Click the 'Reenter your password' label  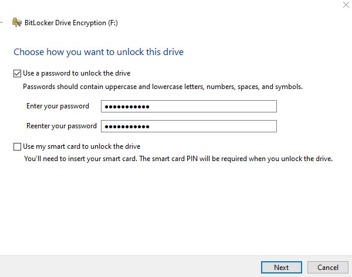pyautogui.click(x=62, y=126)
